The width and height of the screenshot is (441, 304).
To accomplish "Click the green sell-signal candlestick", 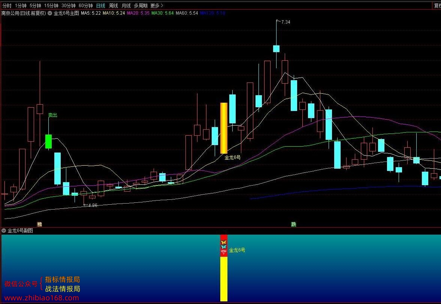I will coord(48,141).
